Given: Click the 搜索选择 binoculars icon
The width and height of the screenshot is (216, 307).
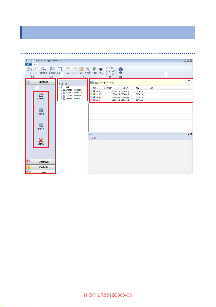Looking at the screenshot, I should pos(43,69).
